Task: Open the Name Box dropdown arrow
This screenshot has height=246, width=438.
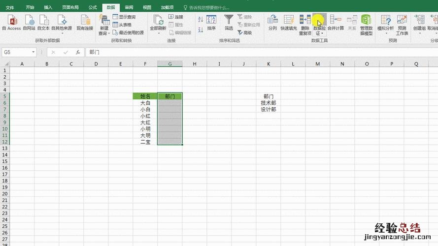Action: tap(34, 52)
